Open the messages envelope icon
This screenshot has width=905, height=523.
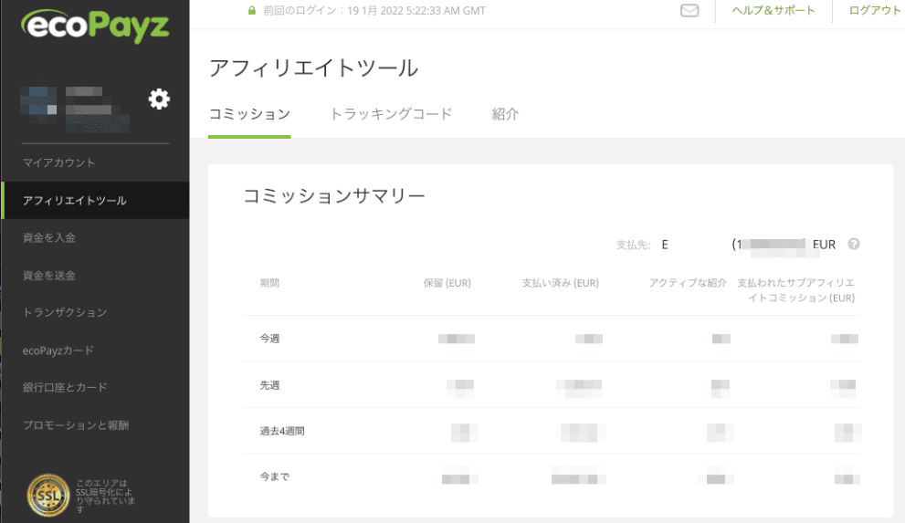pyautogui.click(x=689, y=10)
